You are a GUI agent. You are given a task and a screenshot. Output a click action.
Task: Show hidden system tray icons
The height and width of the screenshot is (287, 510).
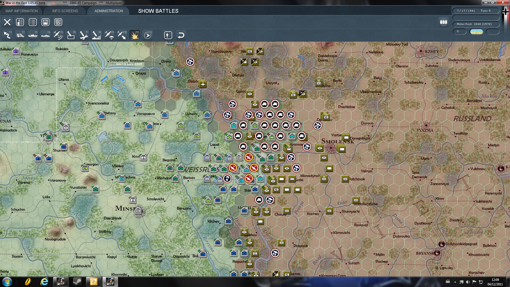pos(455,282)
